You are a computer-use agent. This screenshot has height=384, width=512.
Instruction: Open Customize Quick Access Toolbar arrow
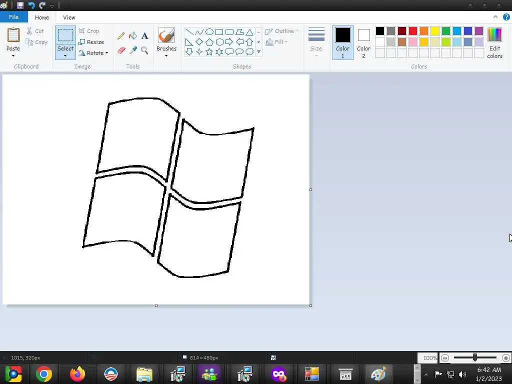pos(51,6)
